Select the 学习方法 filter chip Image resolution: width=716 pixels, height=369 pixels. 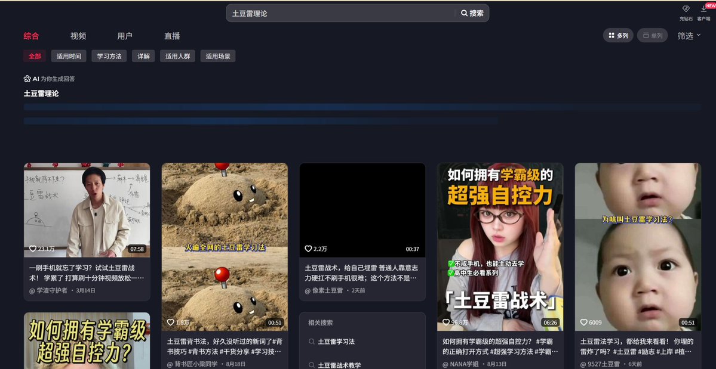coord(109,56)
